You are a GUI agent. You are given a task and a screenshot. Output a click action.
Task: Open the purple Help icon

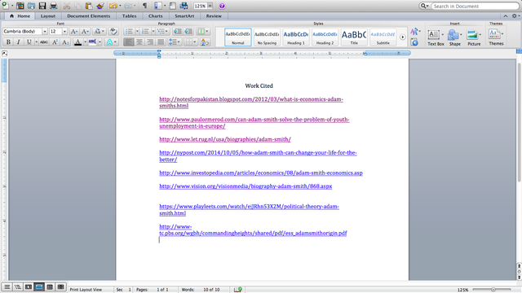(x=222, y=6)
